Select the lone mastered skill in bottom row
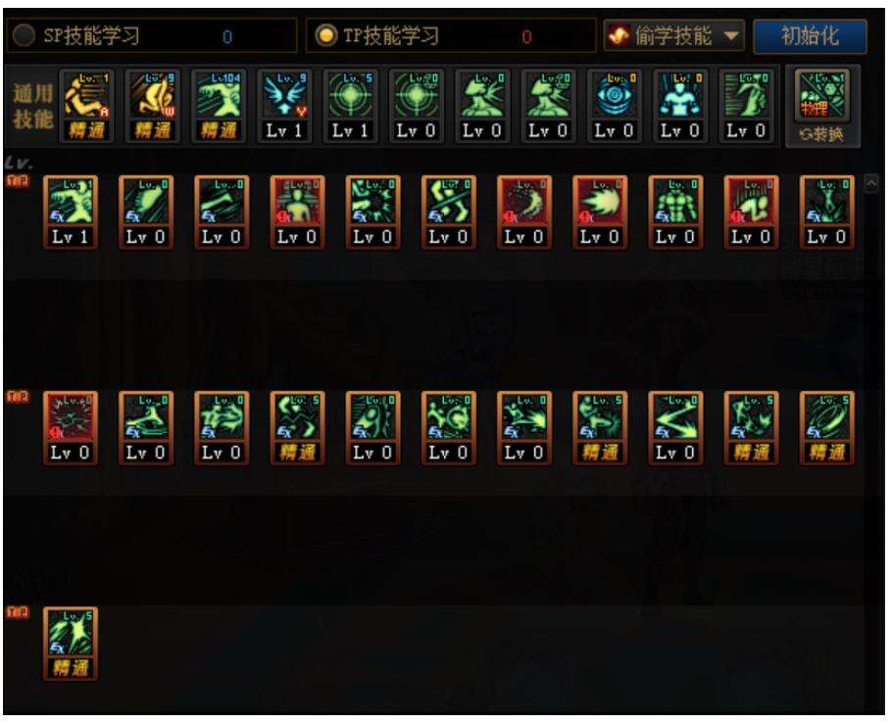 coord(71,644)
